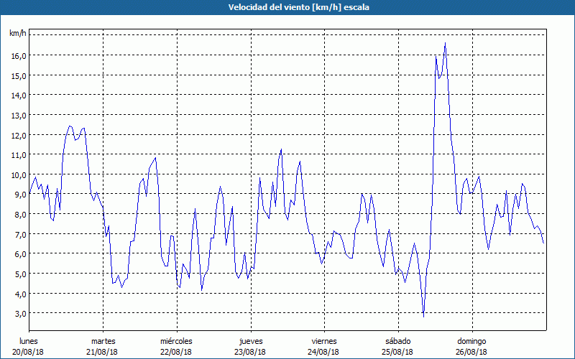Select the 6,0 y-axis value
575x359 pixels.
click(20, 254)
